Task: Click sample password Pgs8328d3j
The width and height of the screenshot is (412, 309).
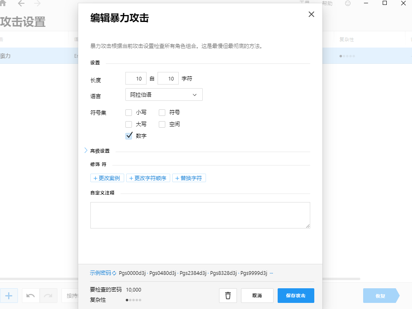Action: tap(224, 273)
